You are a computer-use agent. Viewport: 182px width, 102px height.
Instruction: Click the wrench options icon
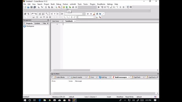(x=100, y=17)
